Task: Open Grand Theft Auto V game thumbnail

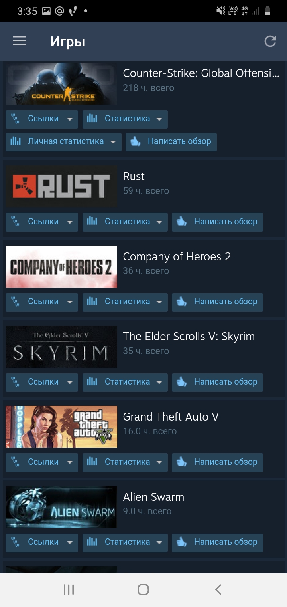Action: 61,426
